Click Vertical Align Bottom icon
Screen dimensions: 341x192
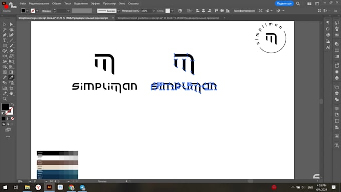(x=228, y=11)
